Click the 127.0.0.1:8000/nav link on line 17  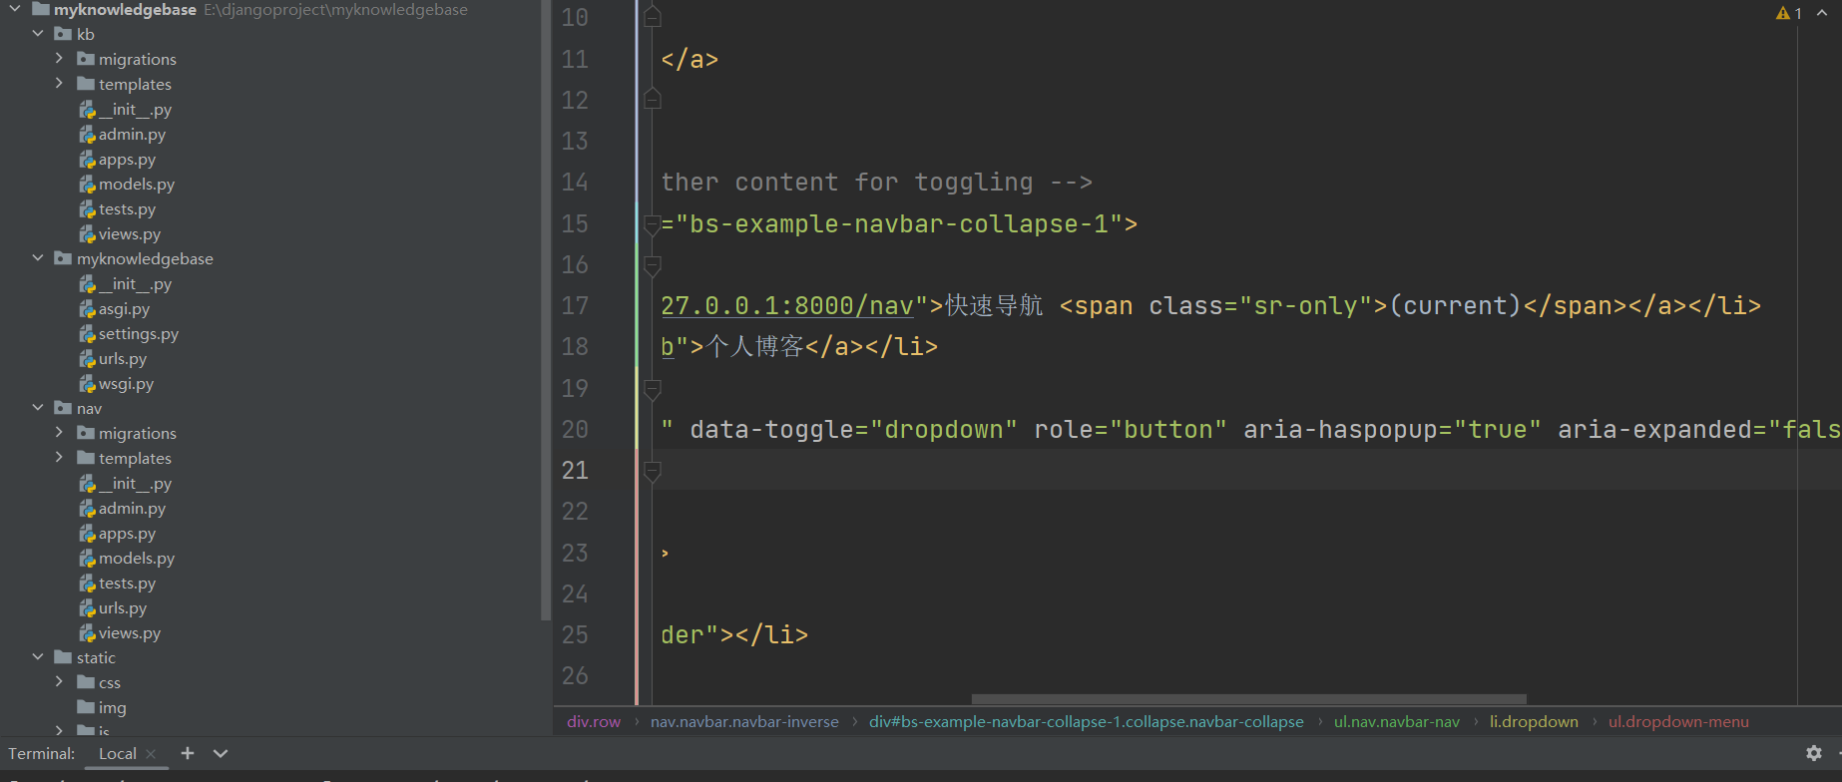click(x=787, y=305)
